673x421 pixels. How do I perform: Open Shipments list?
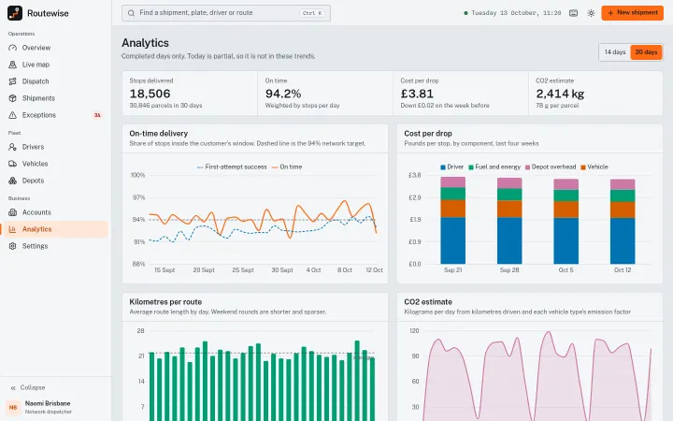56,98
